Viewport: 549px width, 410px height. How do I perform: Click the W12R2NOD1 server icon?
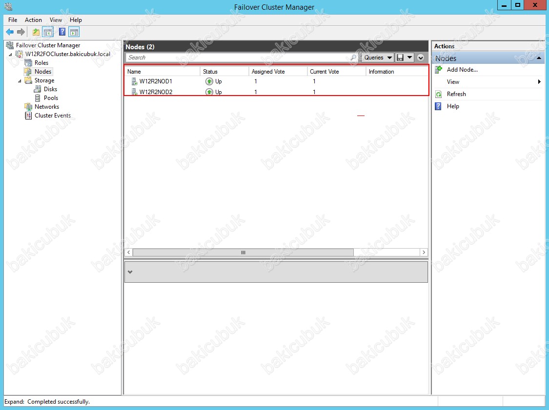click(134, 81)
